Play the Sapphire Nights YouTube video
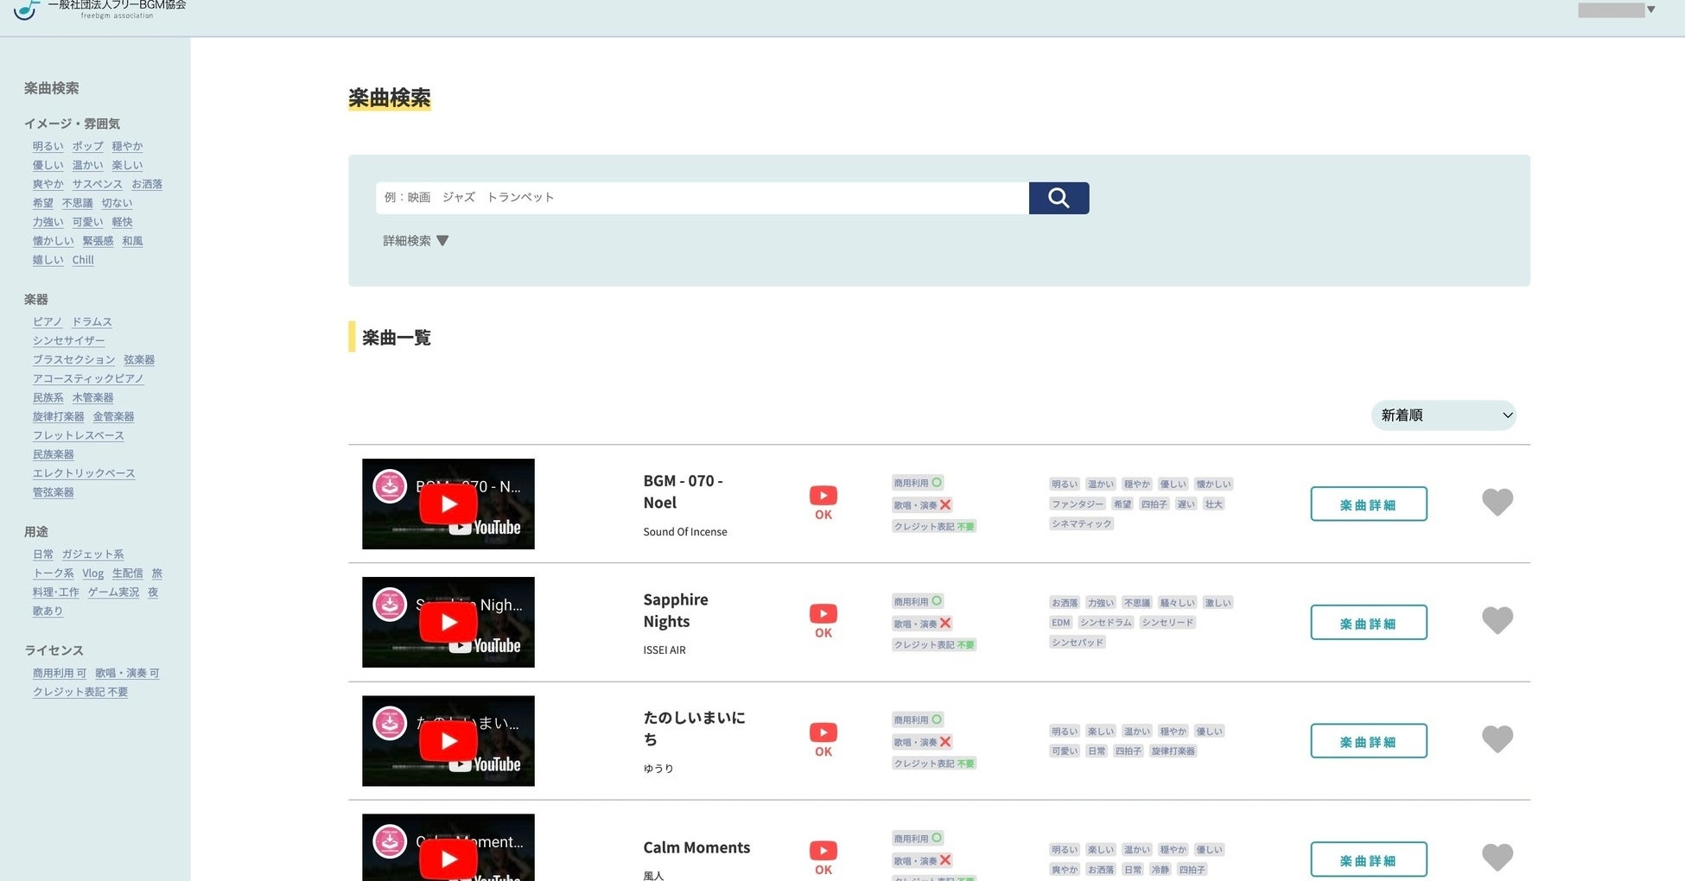1685x881 pixels. [448, 622]
